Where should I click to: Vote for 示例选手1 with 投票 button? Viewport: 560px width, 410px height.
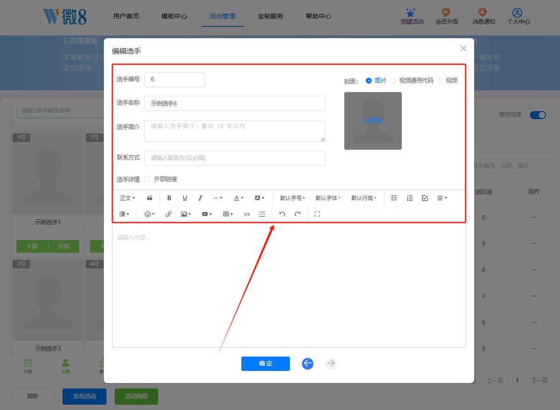coord(64,246)
